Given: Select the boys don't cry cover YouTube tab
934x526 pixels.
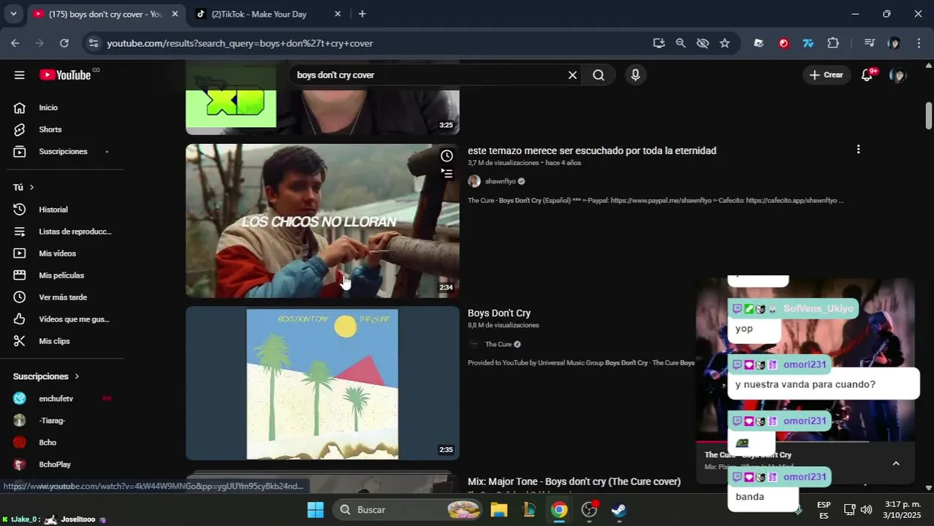Looking at the screenshot, I should (x=105, y=14).
